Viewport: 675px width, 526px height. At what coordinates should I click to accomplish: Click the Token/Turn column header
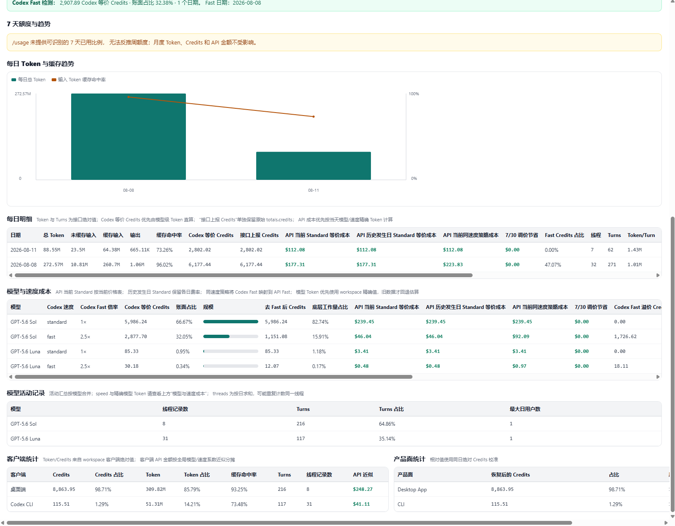pos(641,235)
